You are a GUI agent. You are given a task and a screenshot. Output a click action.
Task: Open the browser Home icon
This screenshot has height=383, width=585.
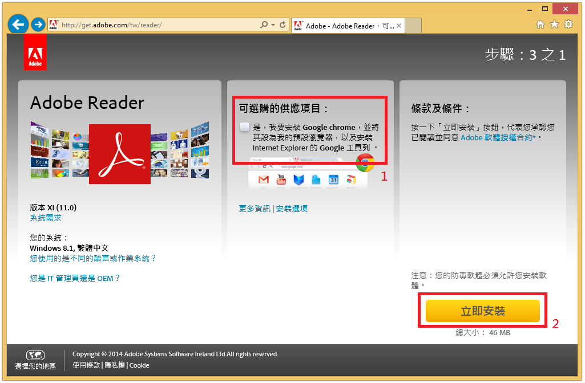(540, 25)
